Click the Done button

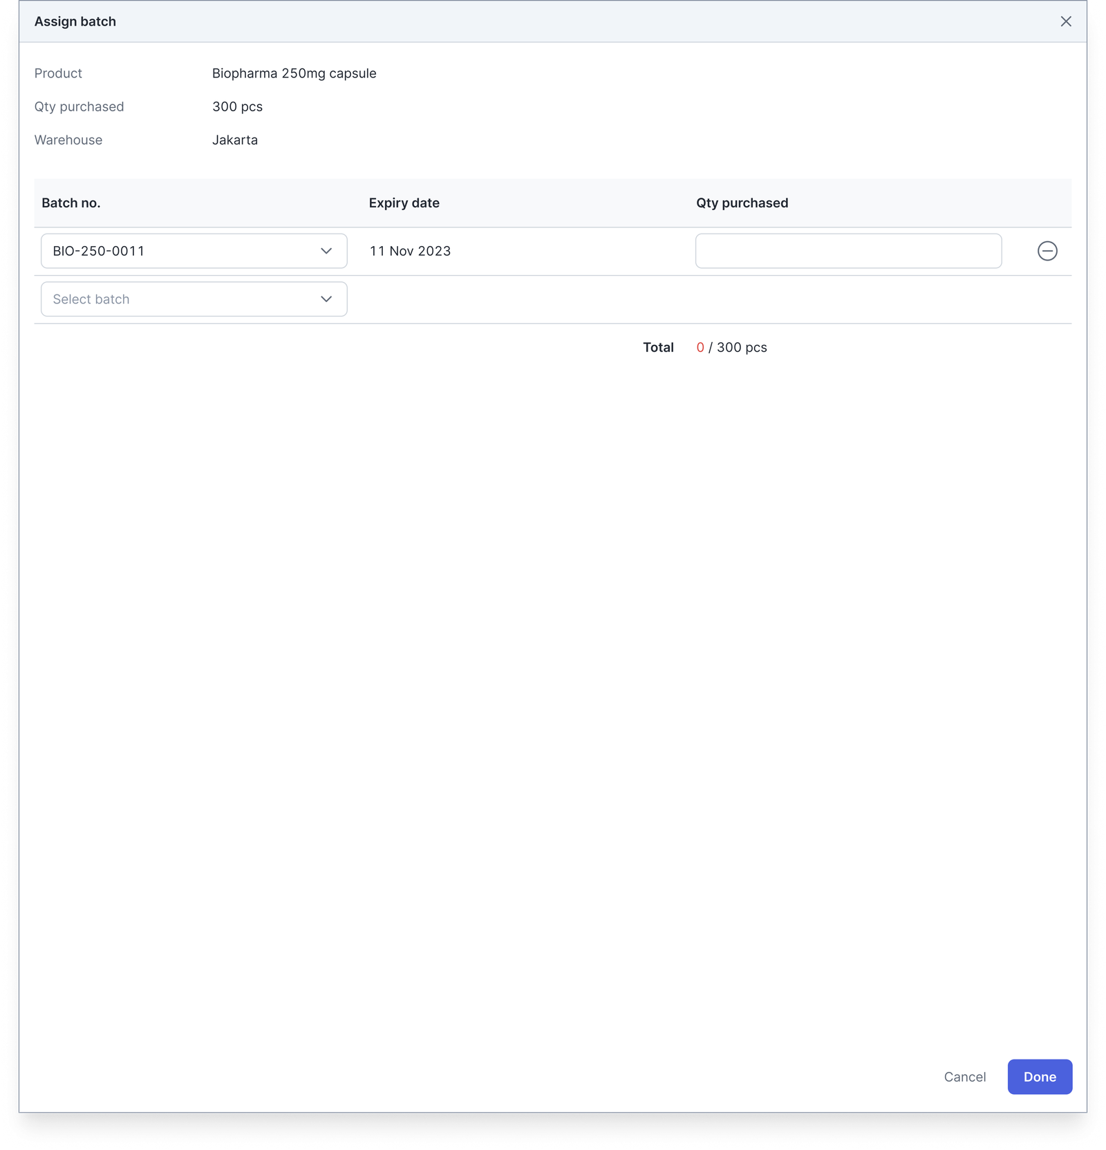(x=1040, y=1077)
